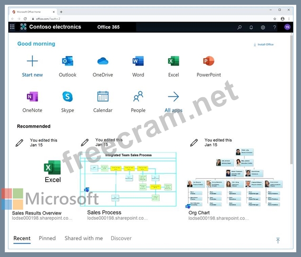Screen dimensions: 301x257
Task: Launch the OneNote app icon
Action: [32, 96]
